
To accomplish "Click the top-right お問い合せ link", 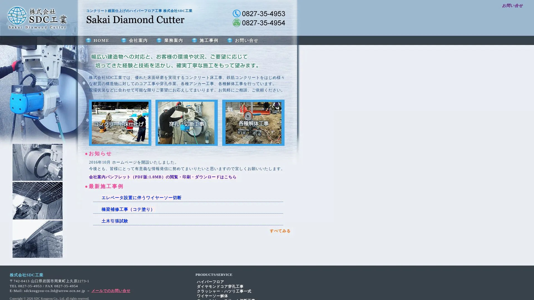I will pos(512,6).
